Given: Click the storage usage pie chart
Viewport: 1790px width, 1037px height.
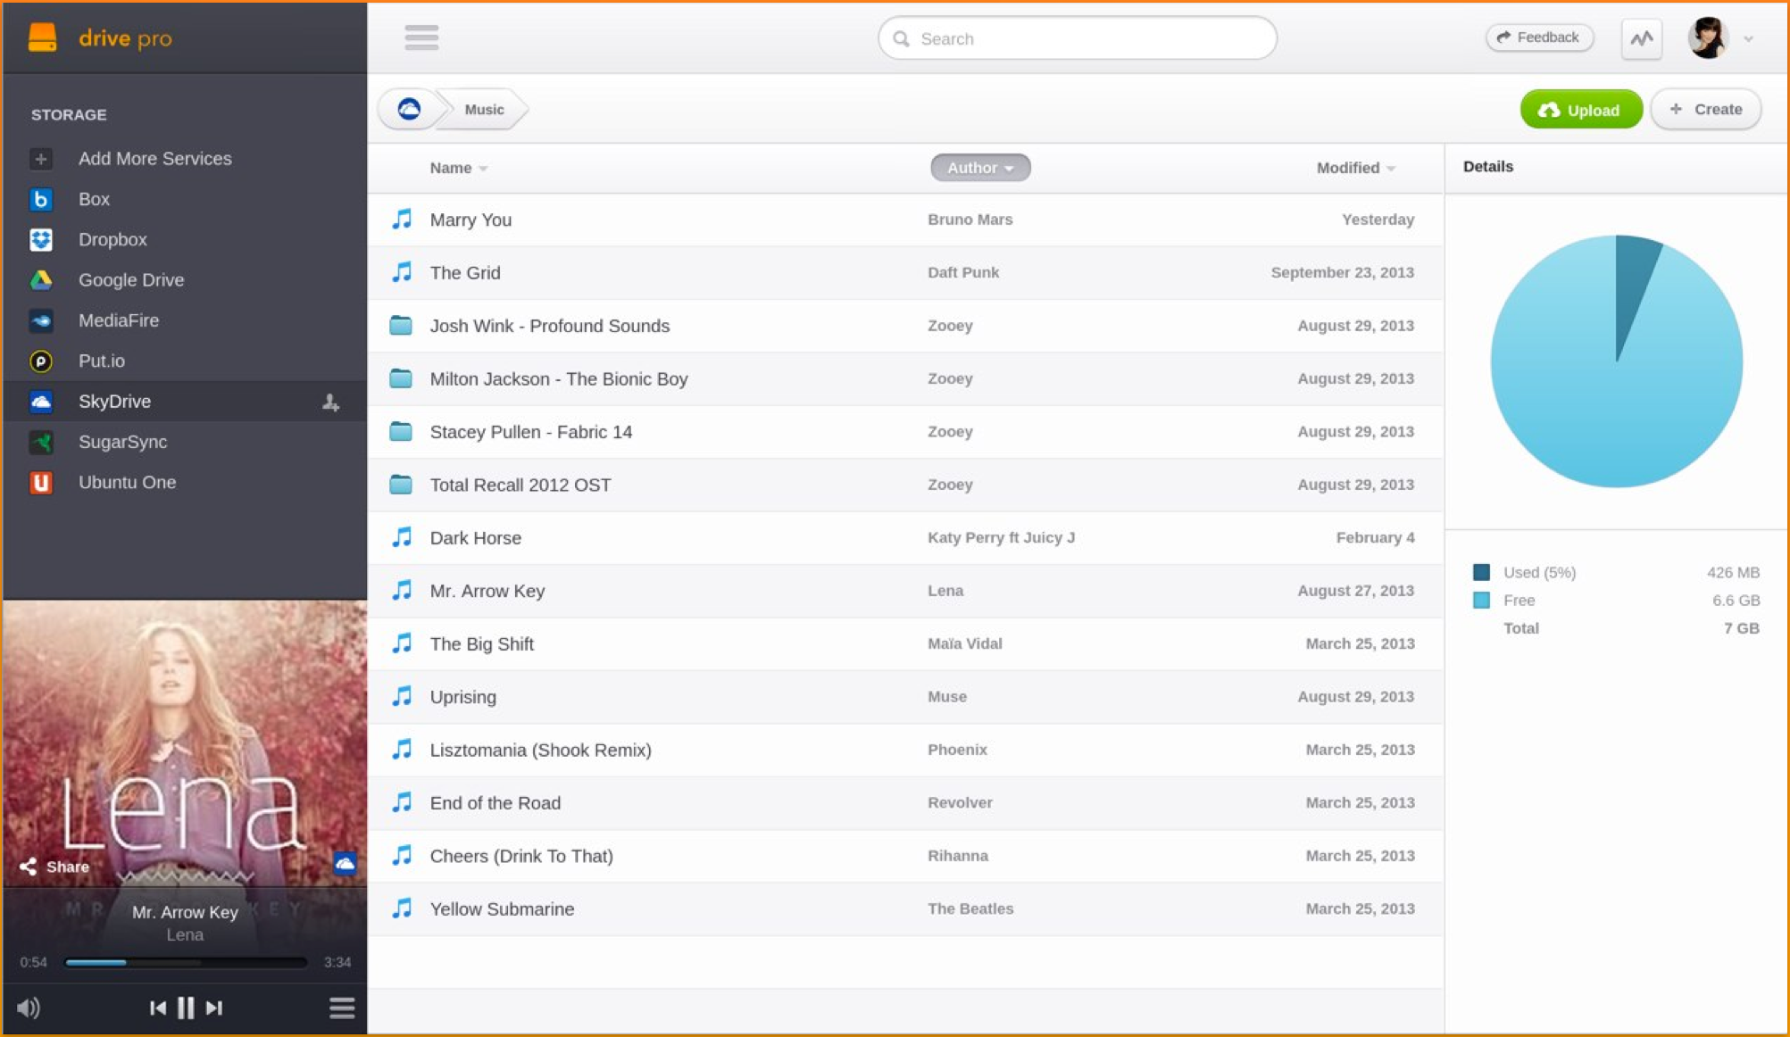Looking at the screenshot, I should click(1616, 361).
